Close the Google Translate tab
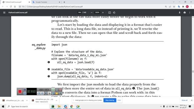Screen dimensions: 194x109 (59, 2)
